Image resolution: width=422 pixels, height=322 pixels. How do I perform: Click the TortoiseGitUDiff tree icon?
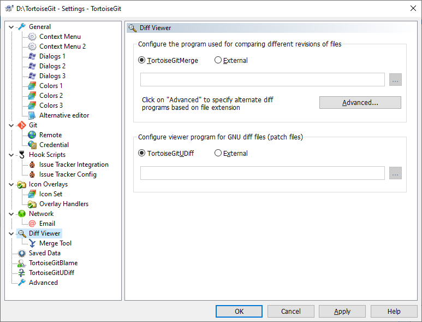click(x=21, y=273)
